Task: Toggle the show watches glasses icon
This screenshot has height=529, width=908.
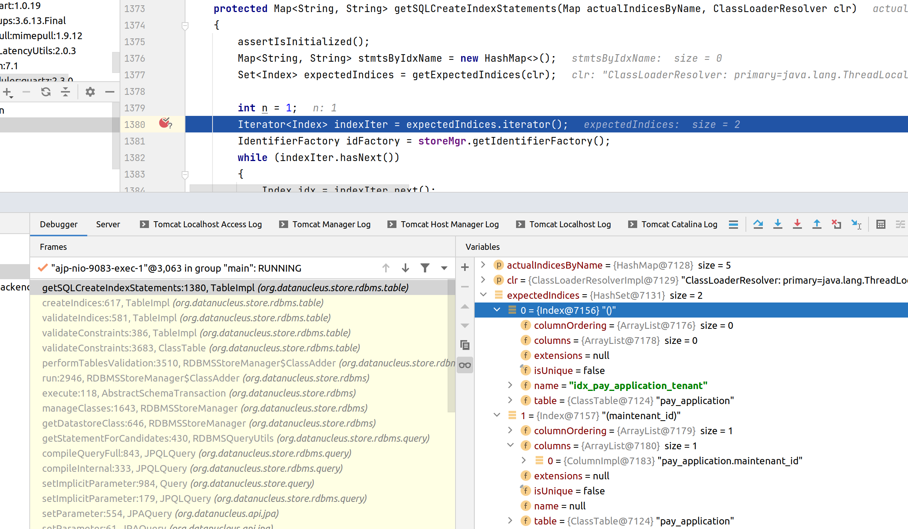Action: 465,365
